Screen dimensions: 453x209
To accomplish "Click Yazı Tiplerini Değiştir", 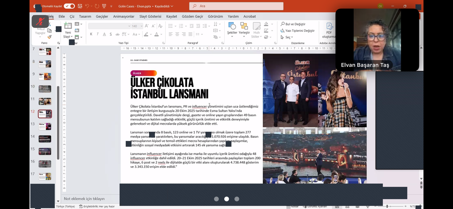I will coord(299,31).
